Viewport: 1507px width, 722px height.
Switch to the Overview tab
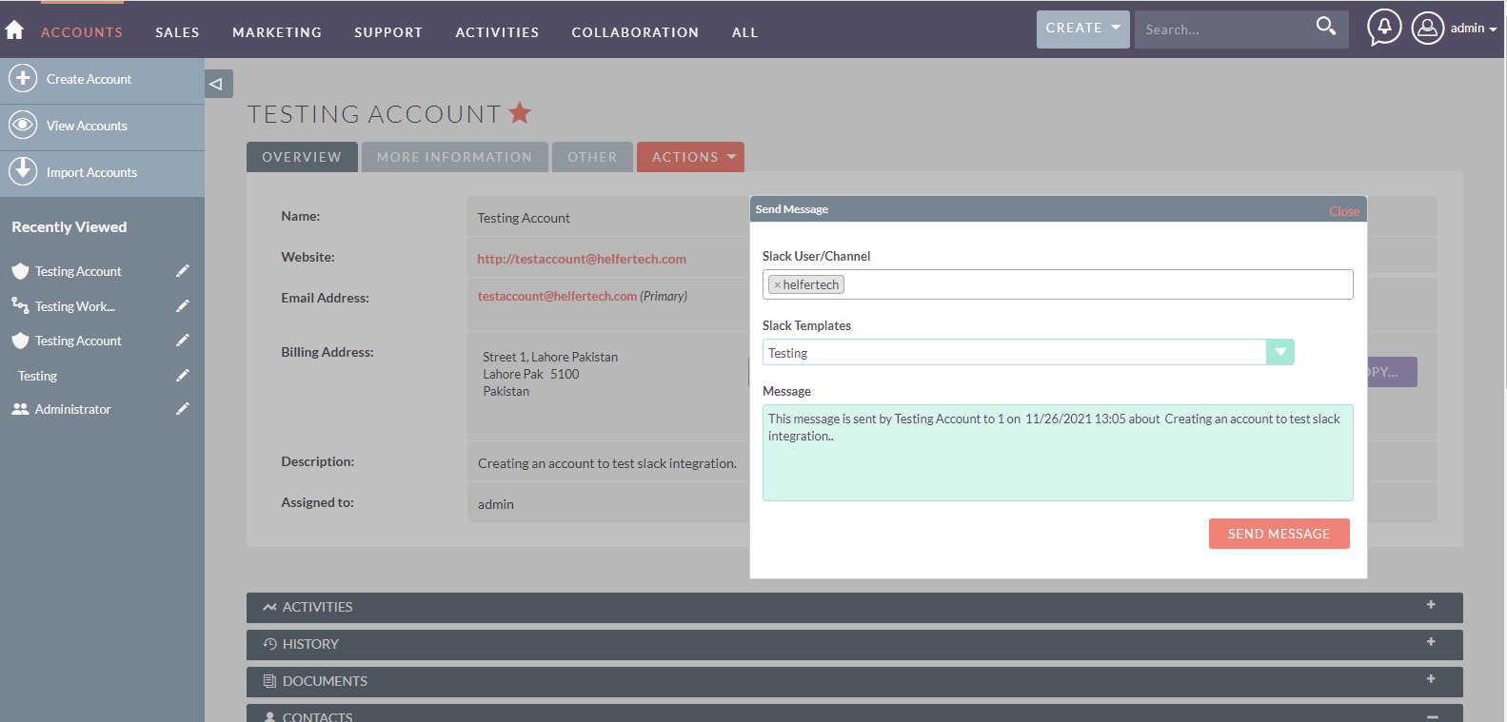[x=302, y=157]
